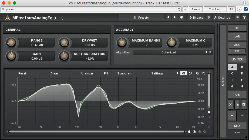Click the question mark help icon
The image size is (249, 140).
tap(244, 18)
